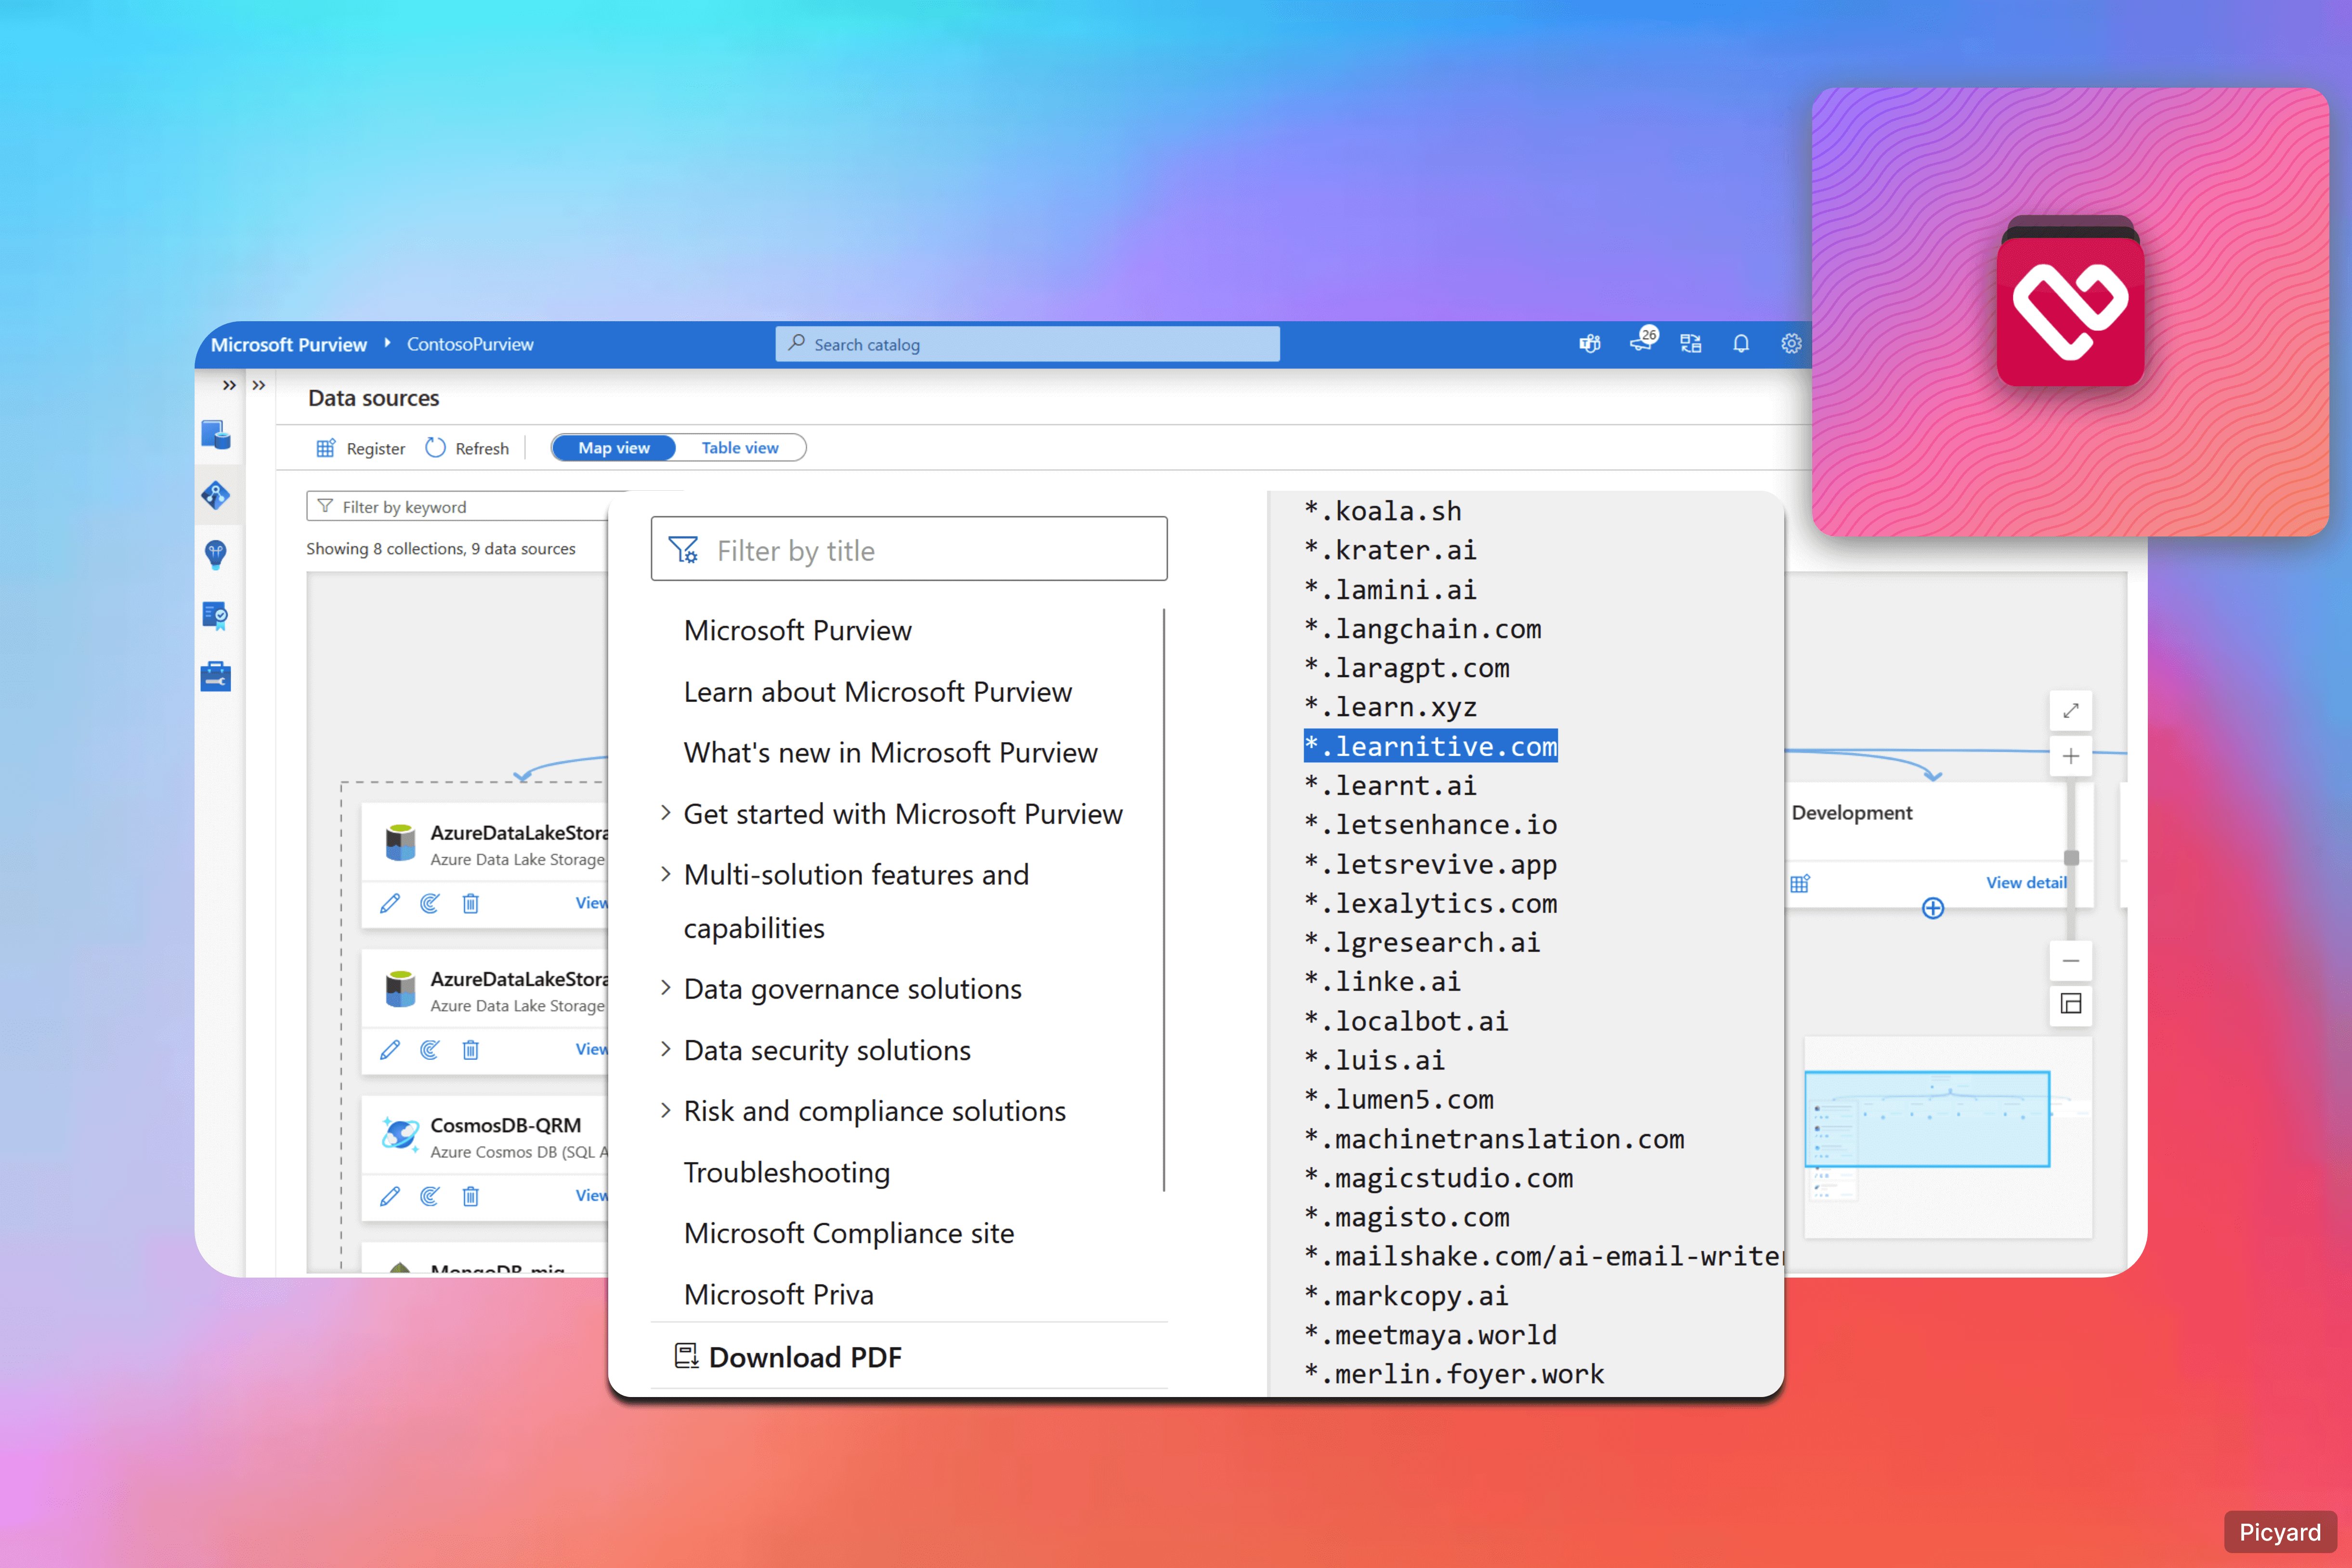This screenshot has width=2352, height=1568.
Task: Delete the first AzureDataLakeStorage source
Action: [x=471, y=904]
